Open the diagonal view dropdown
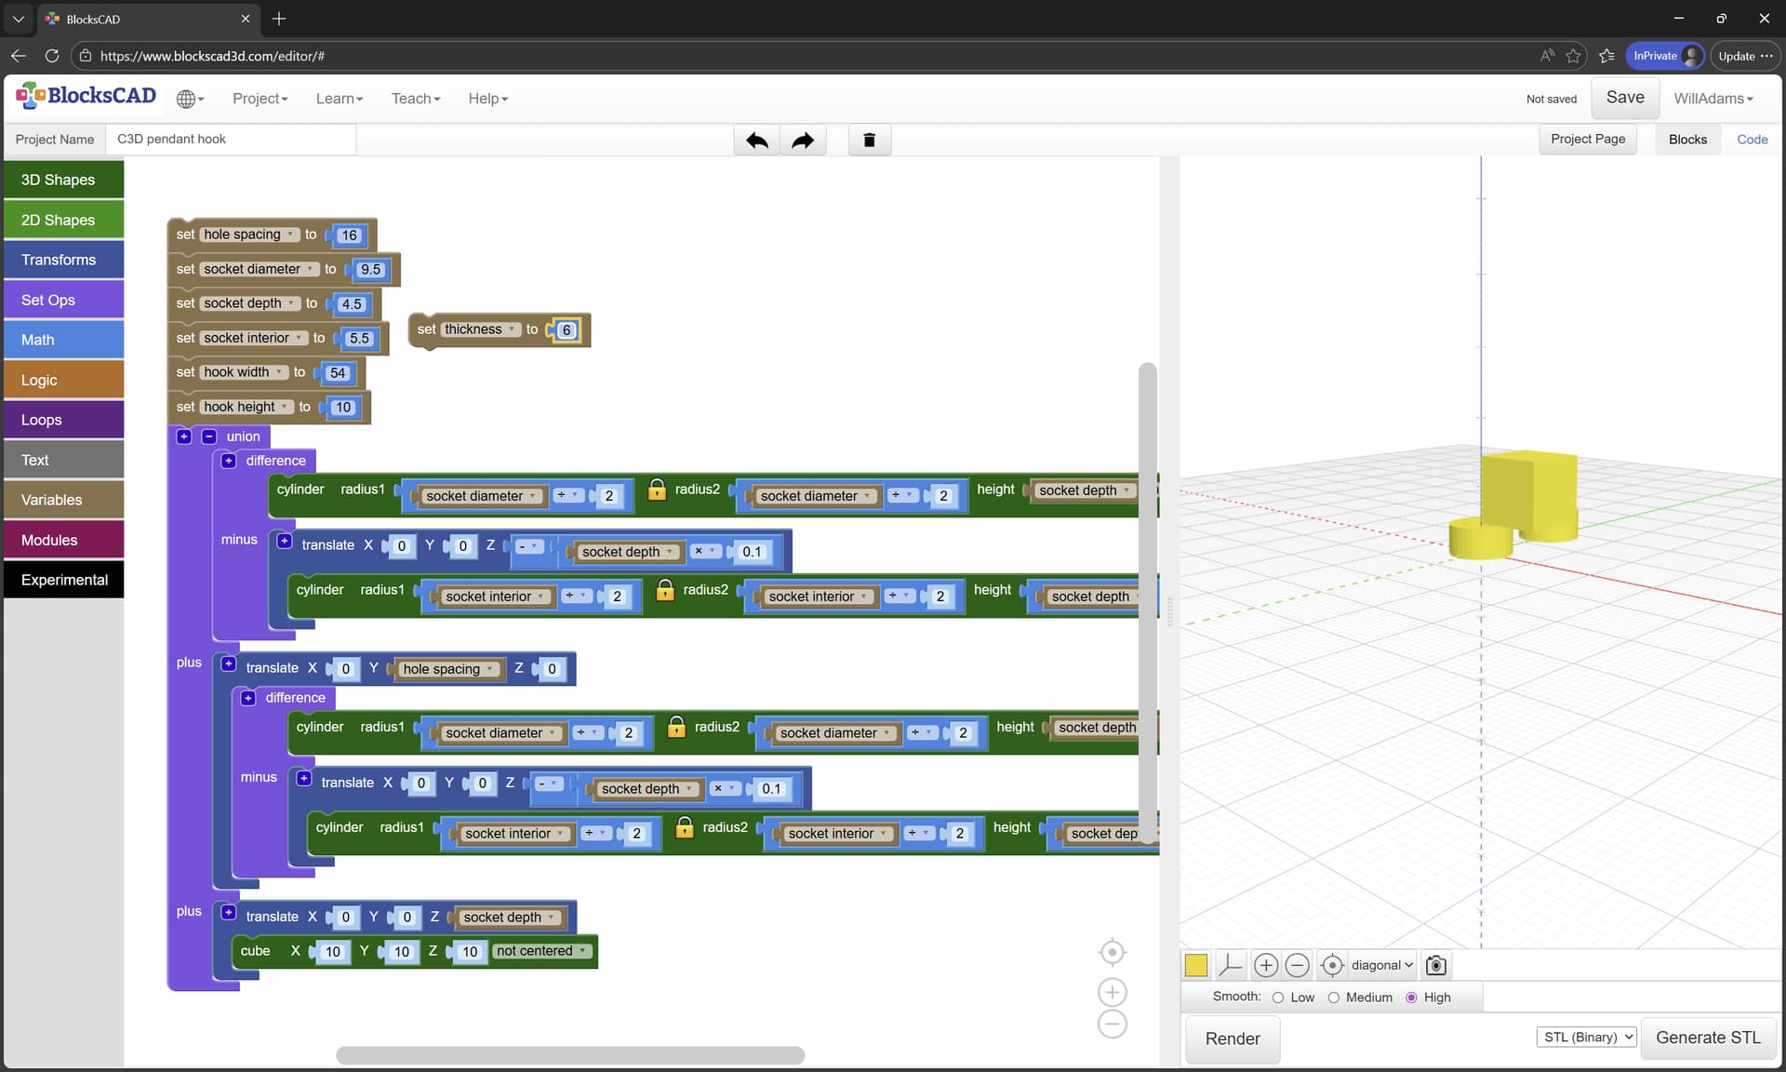This screenshot has width=1786, height=1072. tap(1381, 965)
